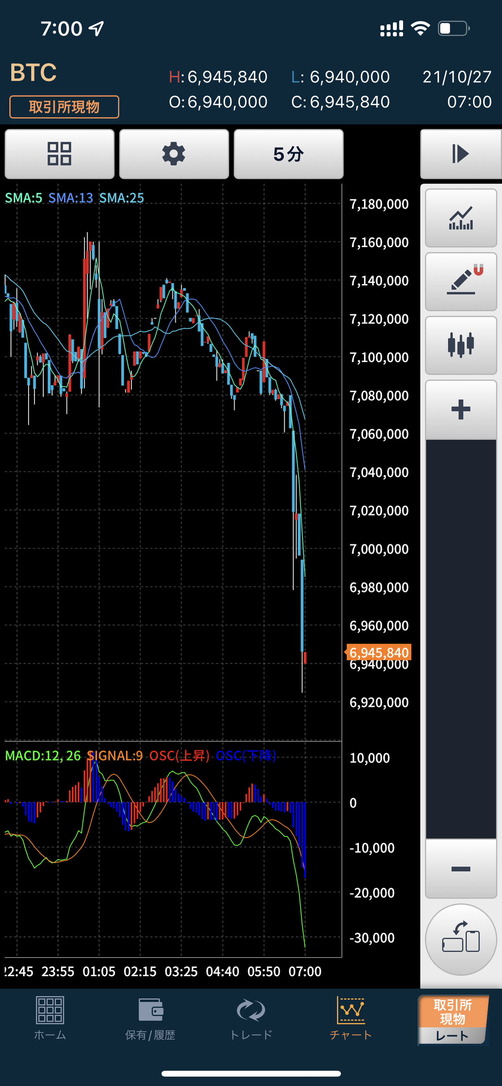Tap the SMA:13 indicator label
502x1086 pixels.
coord(70,198)
